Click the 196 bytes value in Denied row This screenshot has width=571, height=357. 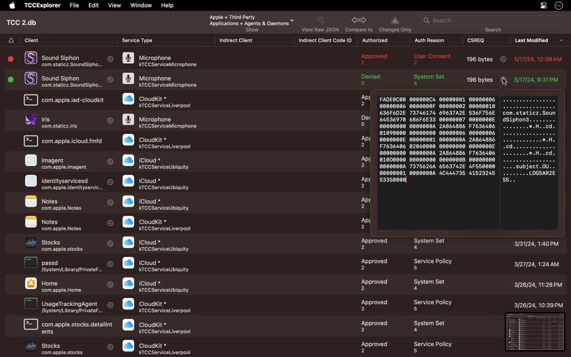(x=479, y=79)
